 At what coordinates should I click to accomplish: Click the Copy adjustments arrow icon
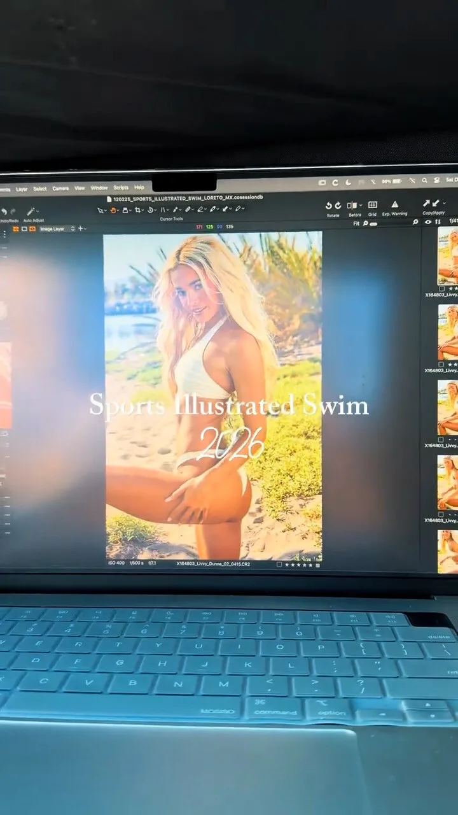[426, 203]
